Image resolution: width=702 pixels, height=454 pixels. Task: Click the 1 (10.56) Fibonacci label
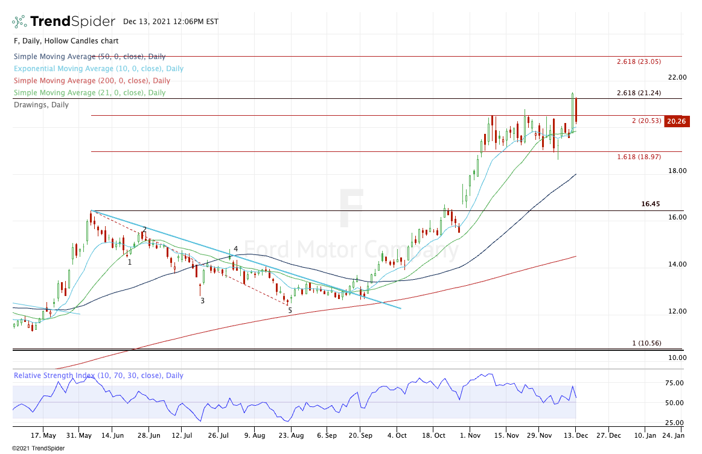click(x=646, y=344)
